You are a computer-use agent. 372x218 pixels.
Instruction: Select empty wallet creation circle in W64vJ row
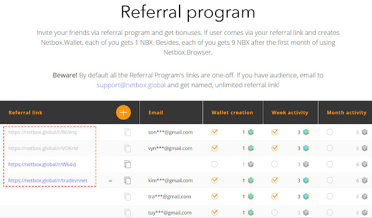point(214,164)
